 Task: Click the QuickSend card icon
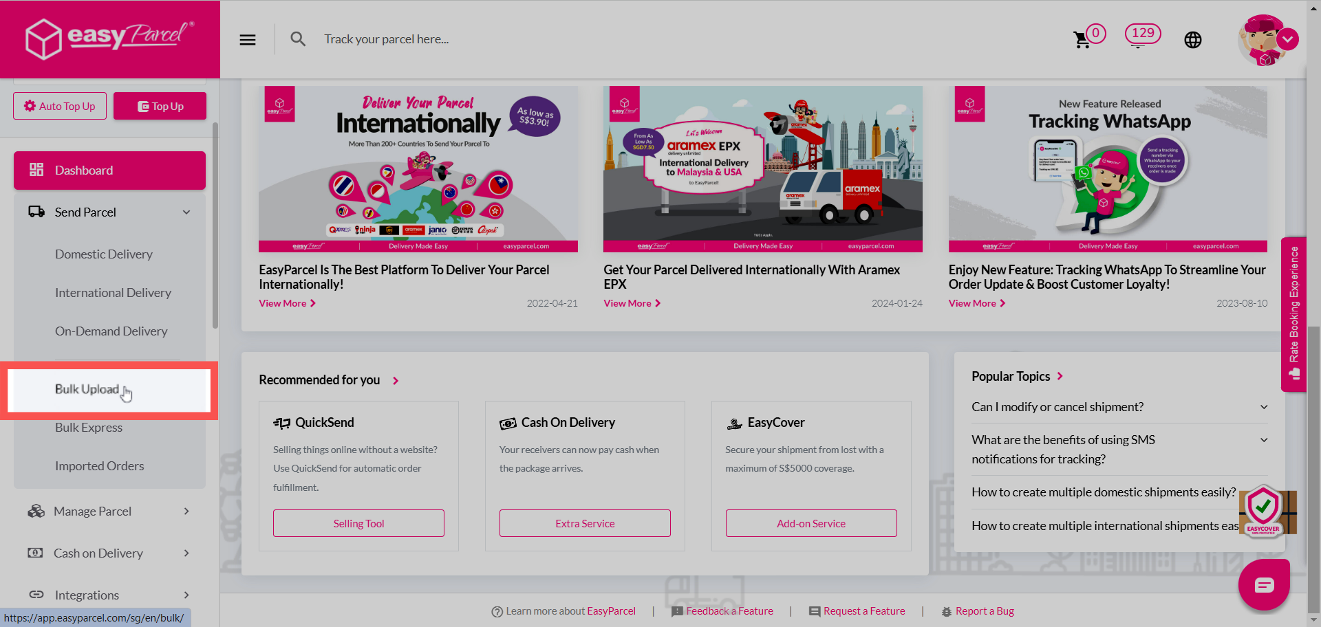281,423
